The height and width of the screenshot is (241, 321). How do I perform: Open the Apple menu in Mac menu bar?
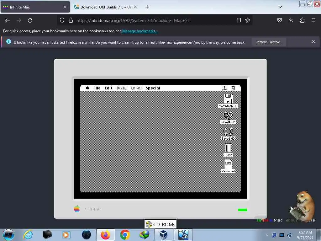coord(88,88)
